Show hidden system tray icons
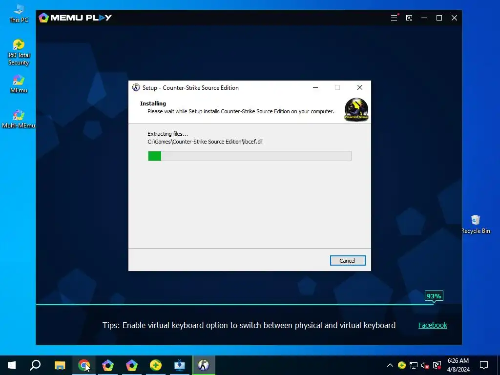The width and height of the screenshot is (500, 375). [x=390, y=365]
